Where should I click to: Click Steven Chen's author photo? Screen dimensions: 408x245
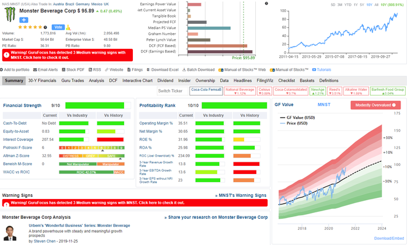[x=10, y=233]
